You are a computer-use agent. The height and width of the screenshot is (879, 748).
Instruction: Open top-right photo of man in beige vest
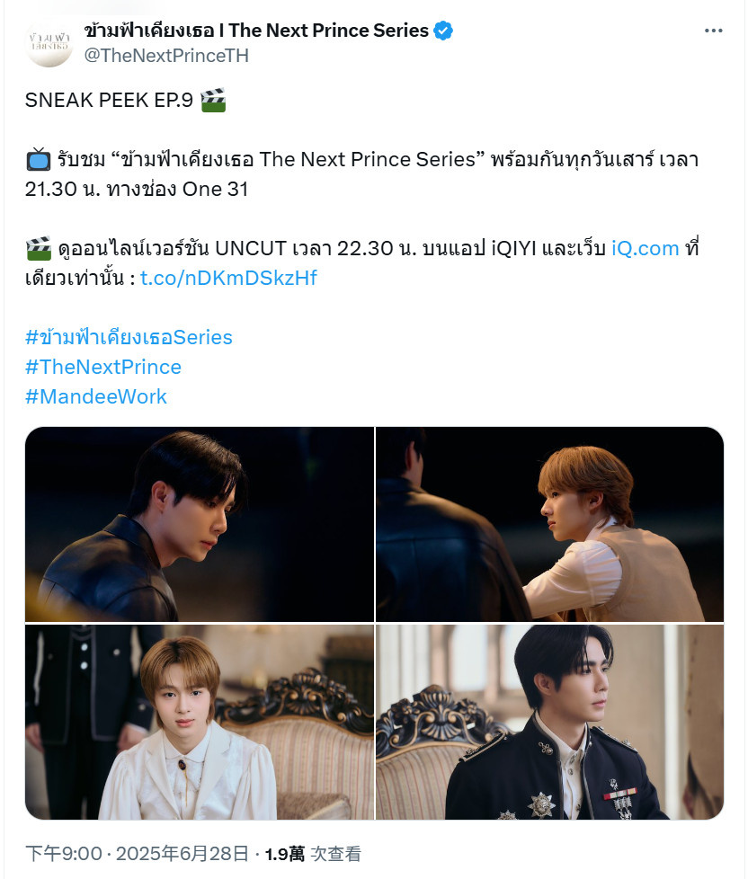(549, 524)
